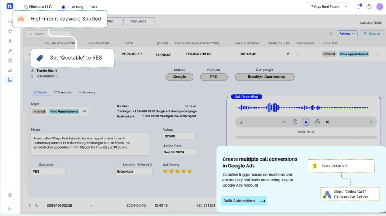Expand the Actions dropdown
Screen dimensions: 386x216
347,34
